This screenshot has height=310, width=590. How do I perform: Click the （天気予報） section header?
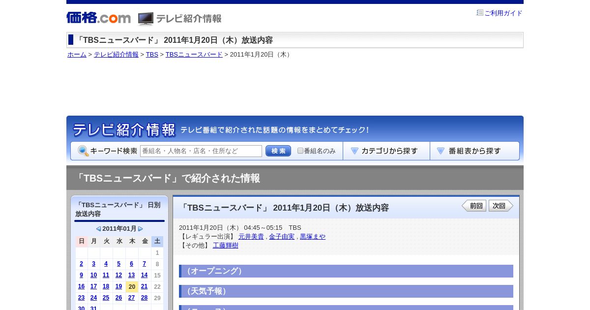tap(346, 291)
